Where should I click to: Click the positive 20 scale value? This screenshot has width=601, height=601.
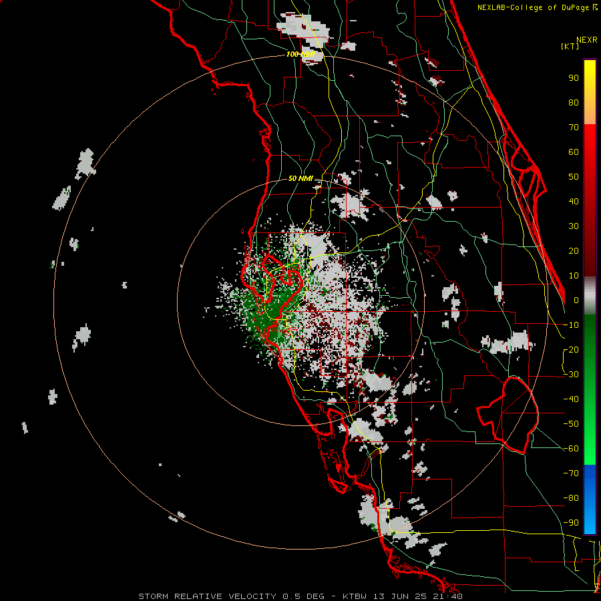[x=574, y=251]
